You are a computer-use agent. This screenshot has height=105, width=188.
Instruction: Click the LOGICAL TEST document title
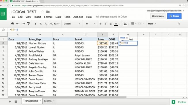pos(23,12)
